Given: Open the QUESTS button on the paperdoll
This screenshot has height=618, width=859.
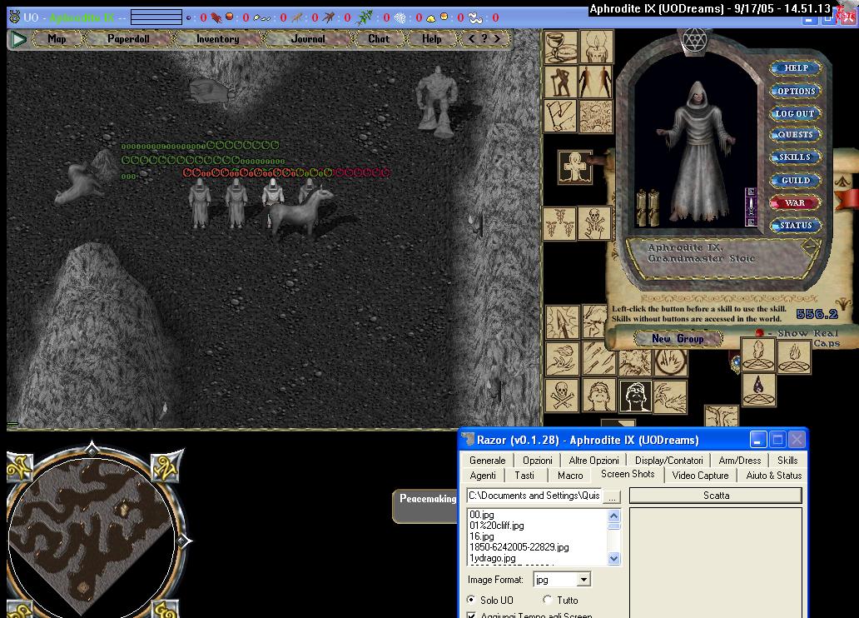Looking at the screenshot, I should click(796, 134).
